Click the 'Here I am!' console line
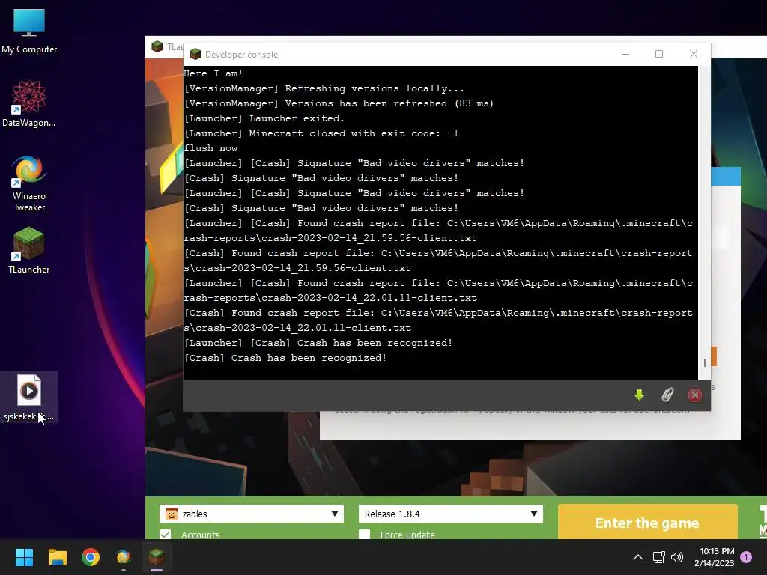This screenshot has height=575, width=767. point(213,73)
